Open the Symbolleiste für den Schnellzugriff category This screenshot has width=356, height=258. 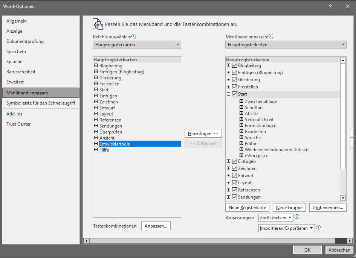click(41, 103)
